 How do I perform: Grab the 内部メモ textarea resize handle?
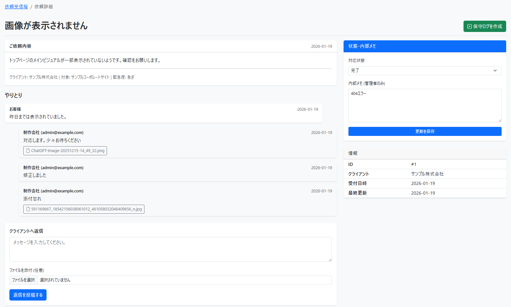pos(499,120)
